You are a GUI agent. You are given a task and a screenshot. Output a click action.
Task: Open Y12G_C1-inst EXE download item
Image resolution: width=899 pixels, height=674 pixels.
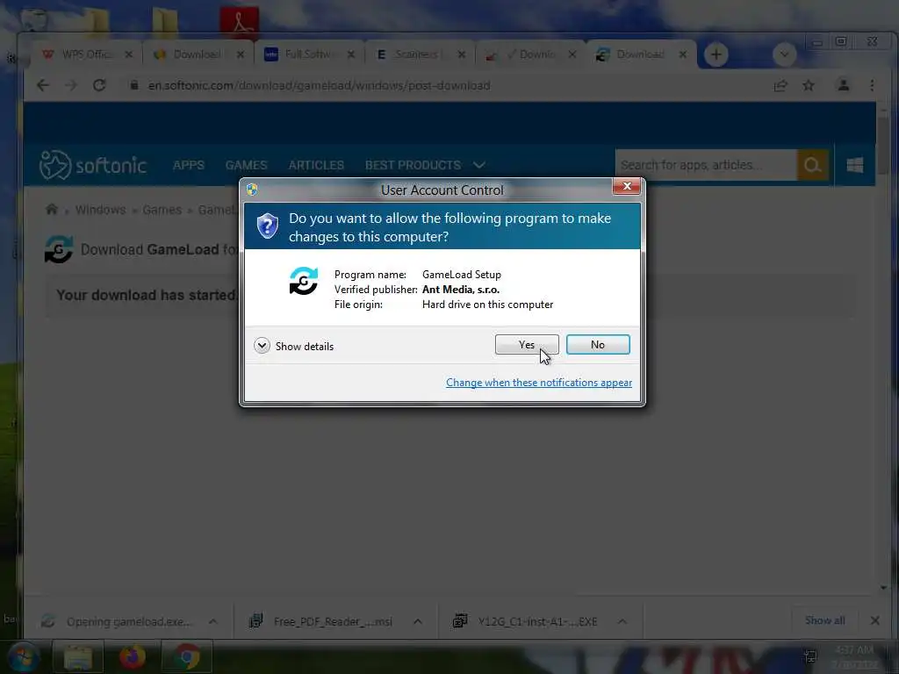528,621
